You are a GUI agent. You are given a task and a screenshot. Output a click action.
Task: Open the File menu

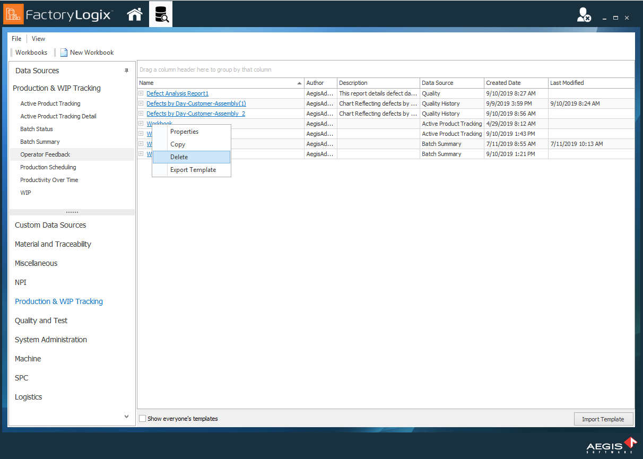click(x=16, y=39)
